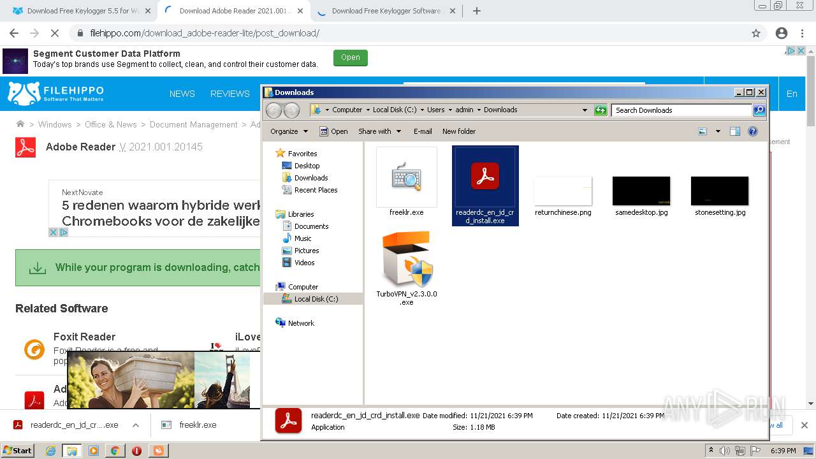The width and height of the screenshot is (816, 459).
Task: Click Office & News breadcrumb link
Action: click(x=111, y=124)
